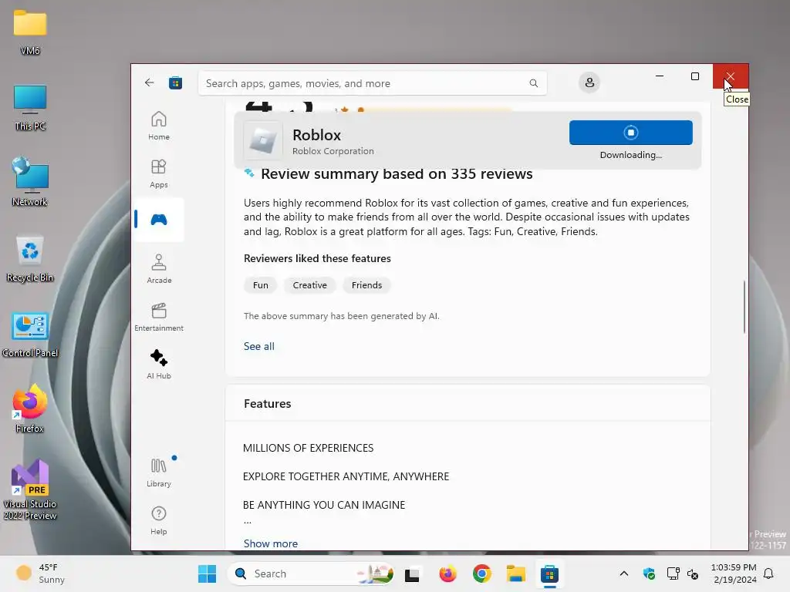Open the clock and date in taskbar
790x592 pixels.
click(734, 573)
